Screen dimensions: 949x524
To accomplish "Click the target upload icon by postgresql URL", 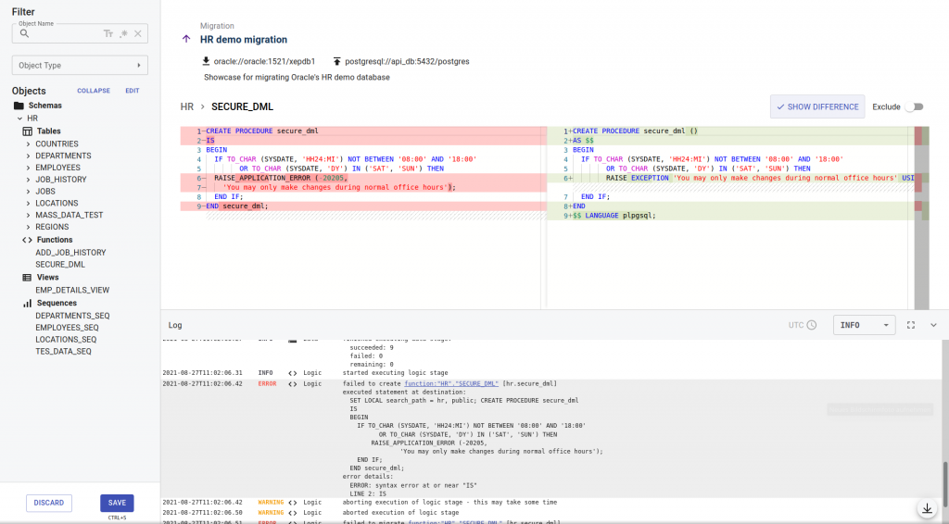I will pos(337,61).
